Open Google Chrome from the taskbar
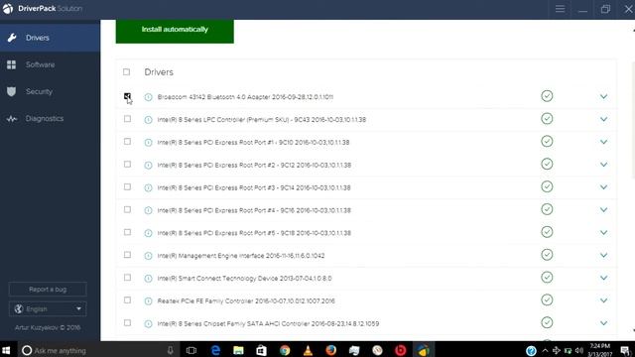The height and width of the screenshot is (357, 635). tap(285, 350)
